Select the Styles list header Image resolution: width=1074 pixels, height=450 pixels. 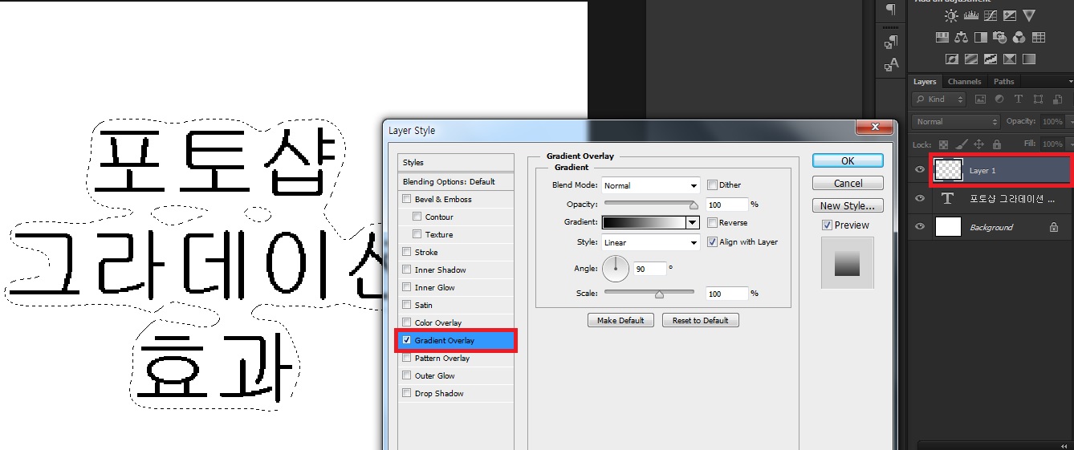click(456, 162)
